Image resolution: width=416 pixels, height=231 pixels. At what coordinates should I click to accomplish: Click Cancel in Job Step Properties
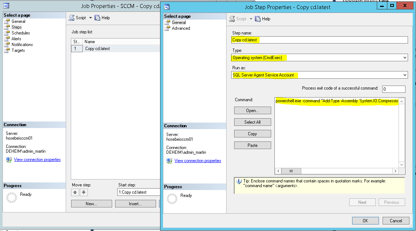[x=396, y=221]
